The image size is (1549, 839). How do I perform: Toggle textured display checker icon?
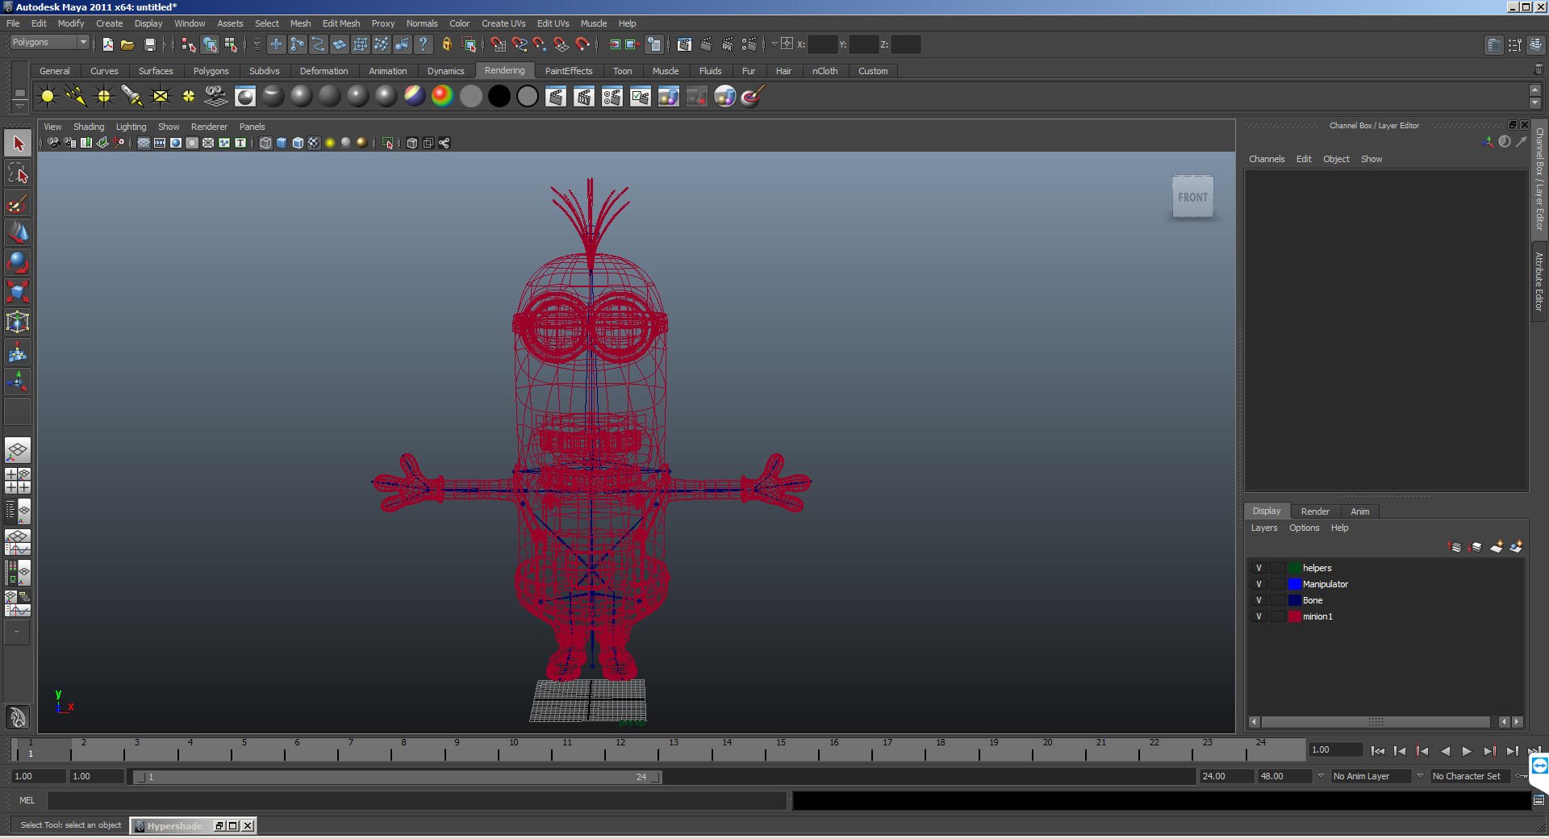(x=314, y=143)
